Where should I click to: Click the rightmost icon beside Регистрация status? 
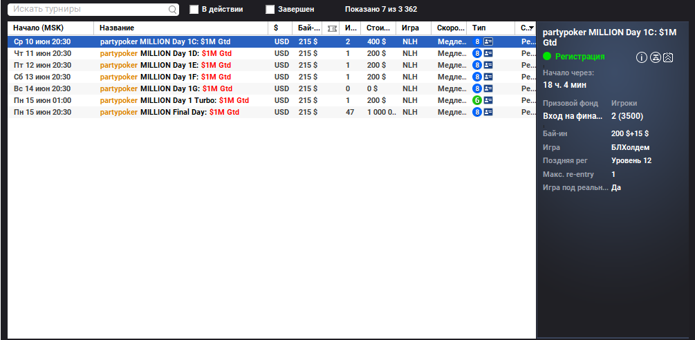(x=668, y=57)
